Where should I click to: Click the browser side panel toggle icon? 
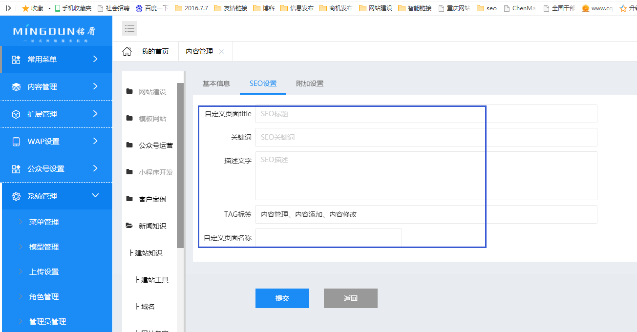[8, 8]
